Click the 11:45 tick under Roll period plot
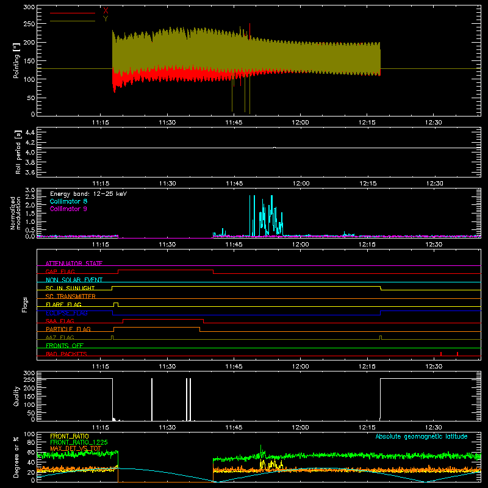This screenshot has height=488, width=488. [x=234, y=184]
